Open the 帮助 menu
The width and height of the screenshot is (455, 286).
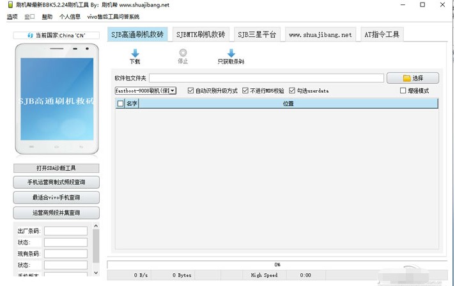click(47, 17)
